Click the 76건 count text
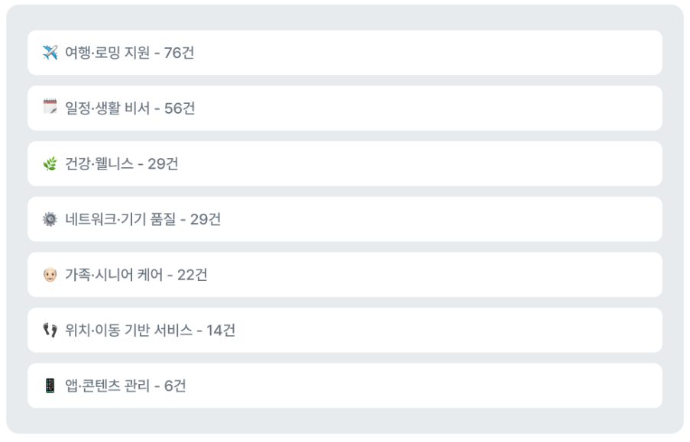The width and height of the screenshot is (690, 442). pos(179,53)
